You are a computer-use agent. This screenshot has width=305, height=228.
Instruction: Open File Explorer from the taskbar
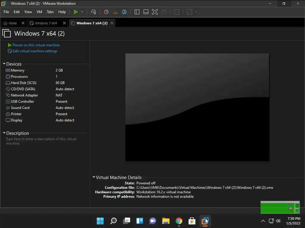[x=166, y=221]
